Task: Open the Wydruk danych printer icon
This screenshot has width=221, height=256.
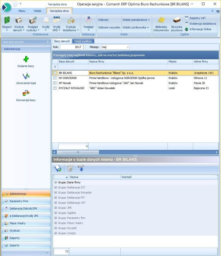Action: click(19, 20)
